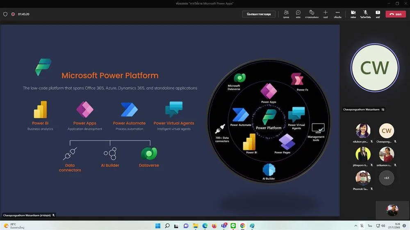This screenshot has width=410, height=230.
Task: Click muted microphone icon in system tray
Action: click(362, 226)
